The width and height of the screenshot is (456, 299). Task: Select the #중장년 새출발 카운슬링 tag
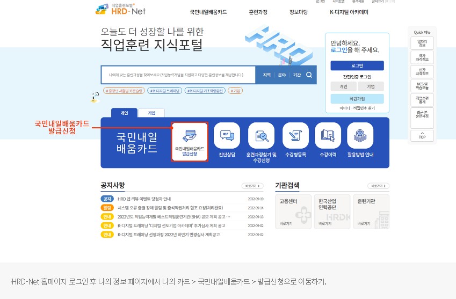coord(124,91)
